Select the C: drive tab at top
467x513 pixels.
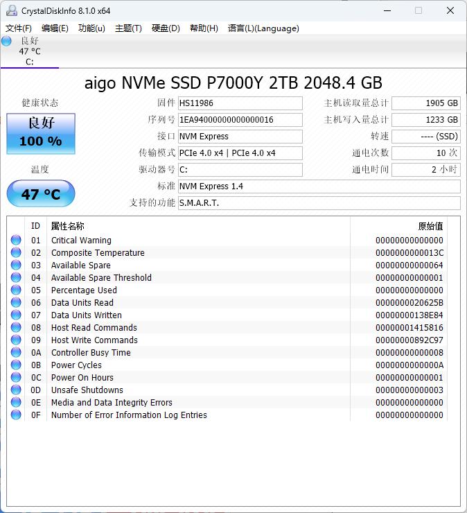coord(30,51)
